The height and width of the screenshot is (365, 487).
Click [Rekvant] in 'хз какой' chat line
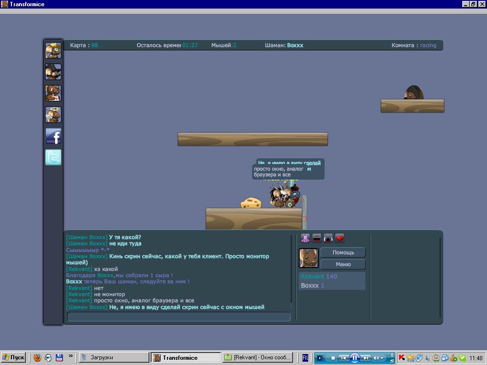pyautogui.click(x=79, y=269)
